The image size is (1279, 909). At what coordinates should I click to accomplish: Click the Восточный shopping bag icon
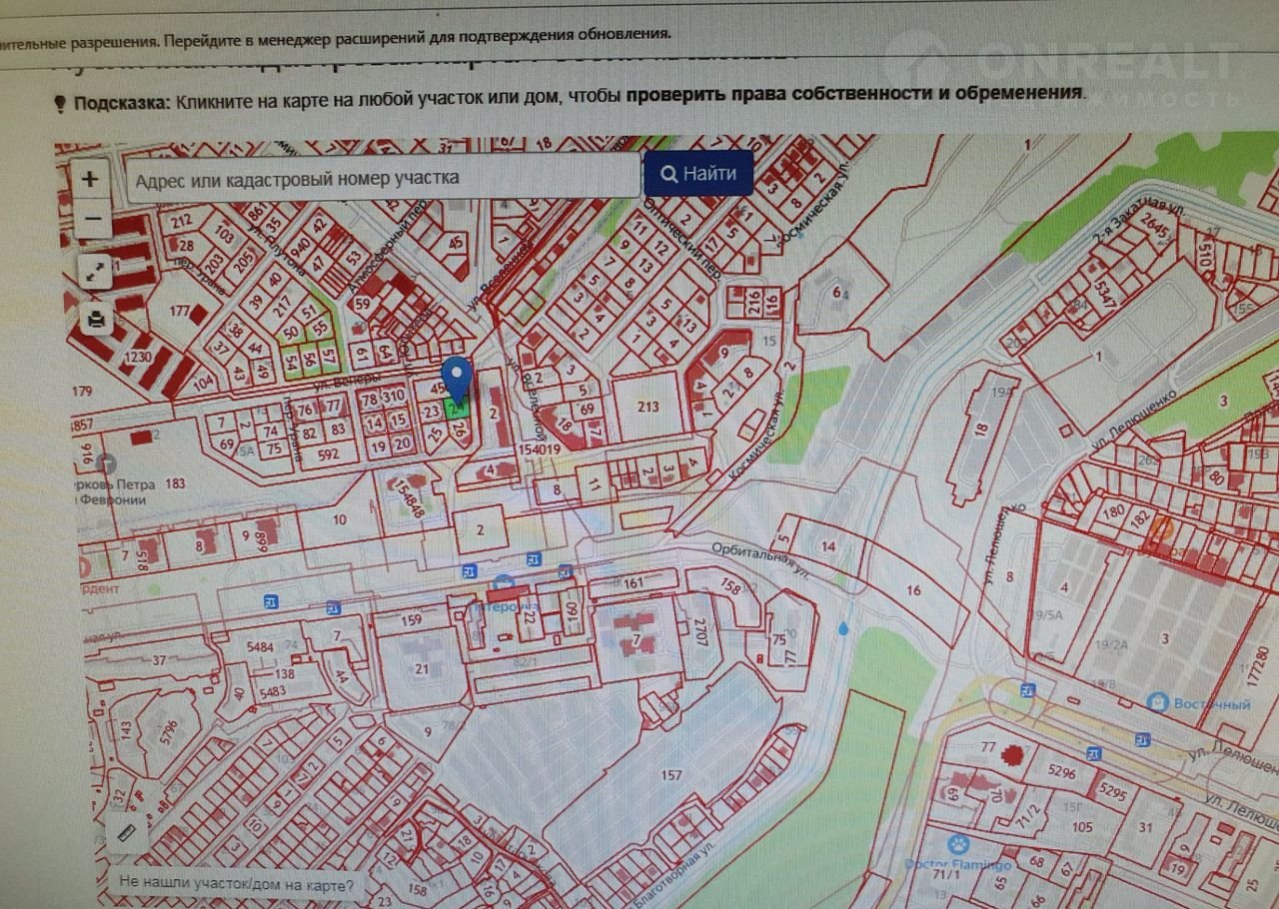tap(1157, 703)
